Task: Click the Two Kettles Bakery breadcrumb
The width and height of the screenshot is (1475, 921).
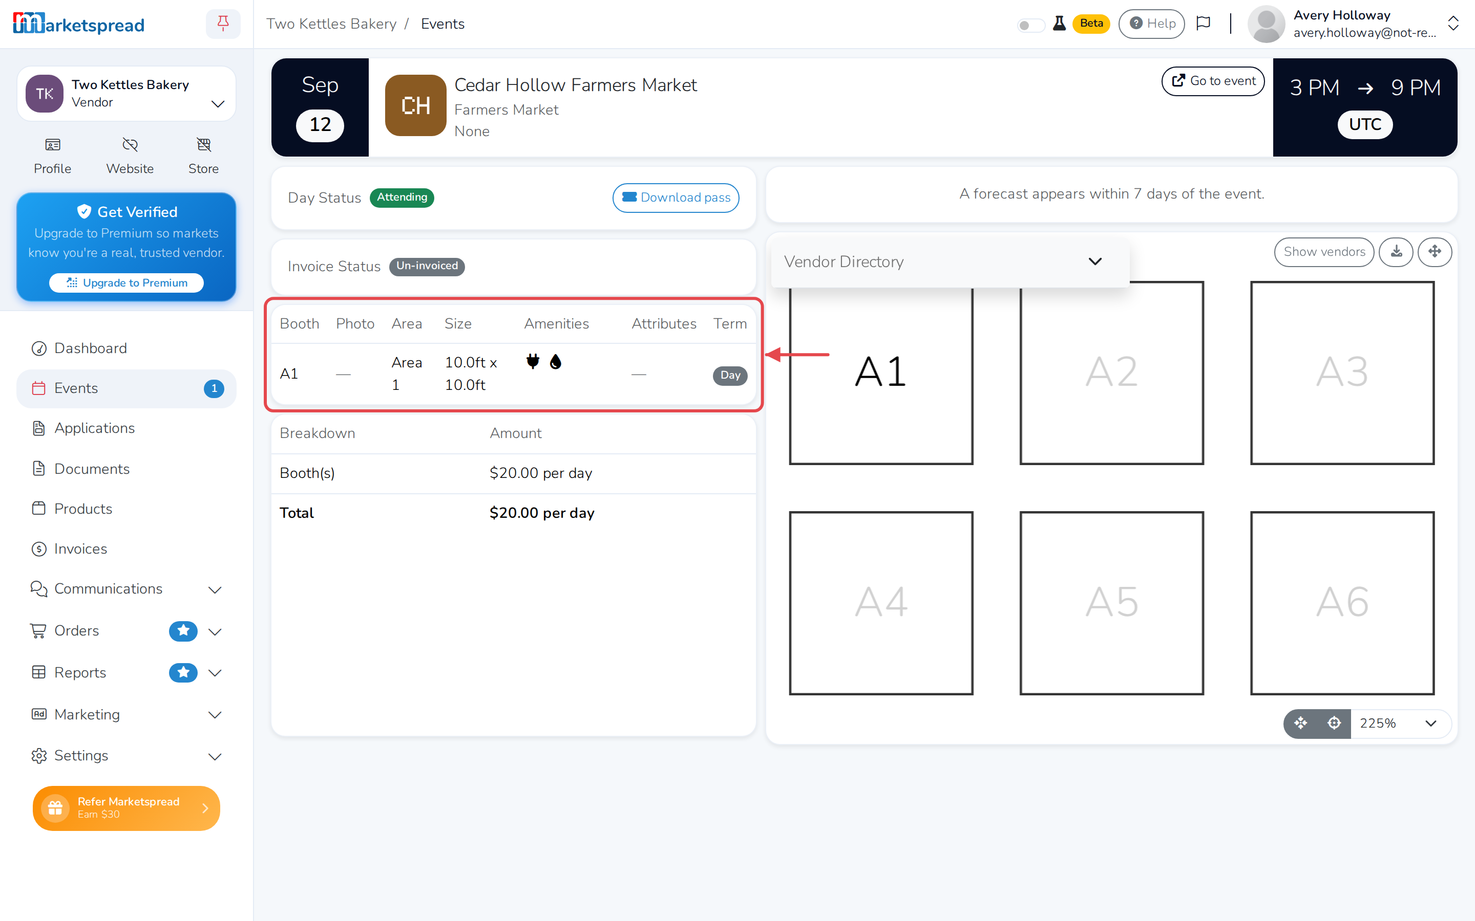Action: (331, 24)
